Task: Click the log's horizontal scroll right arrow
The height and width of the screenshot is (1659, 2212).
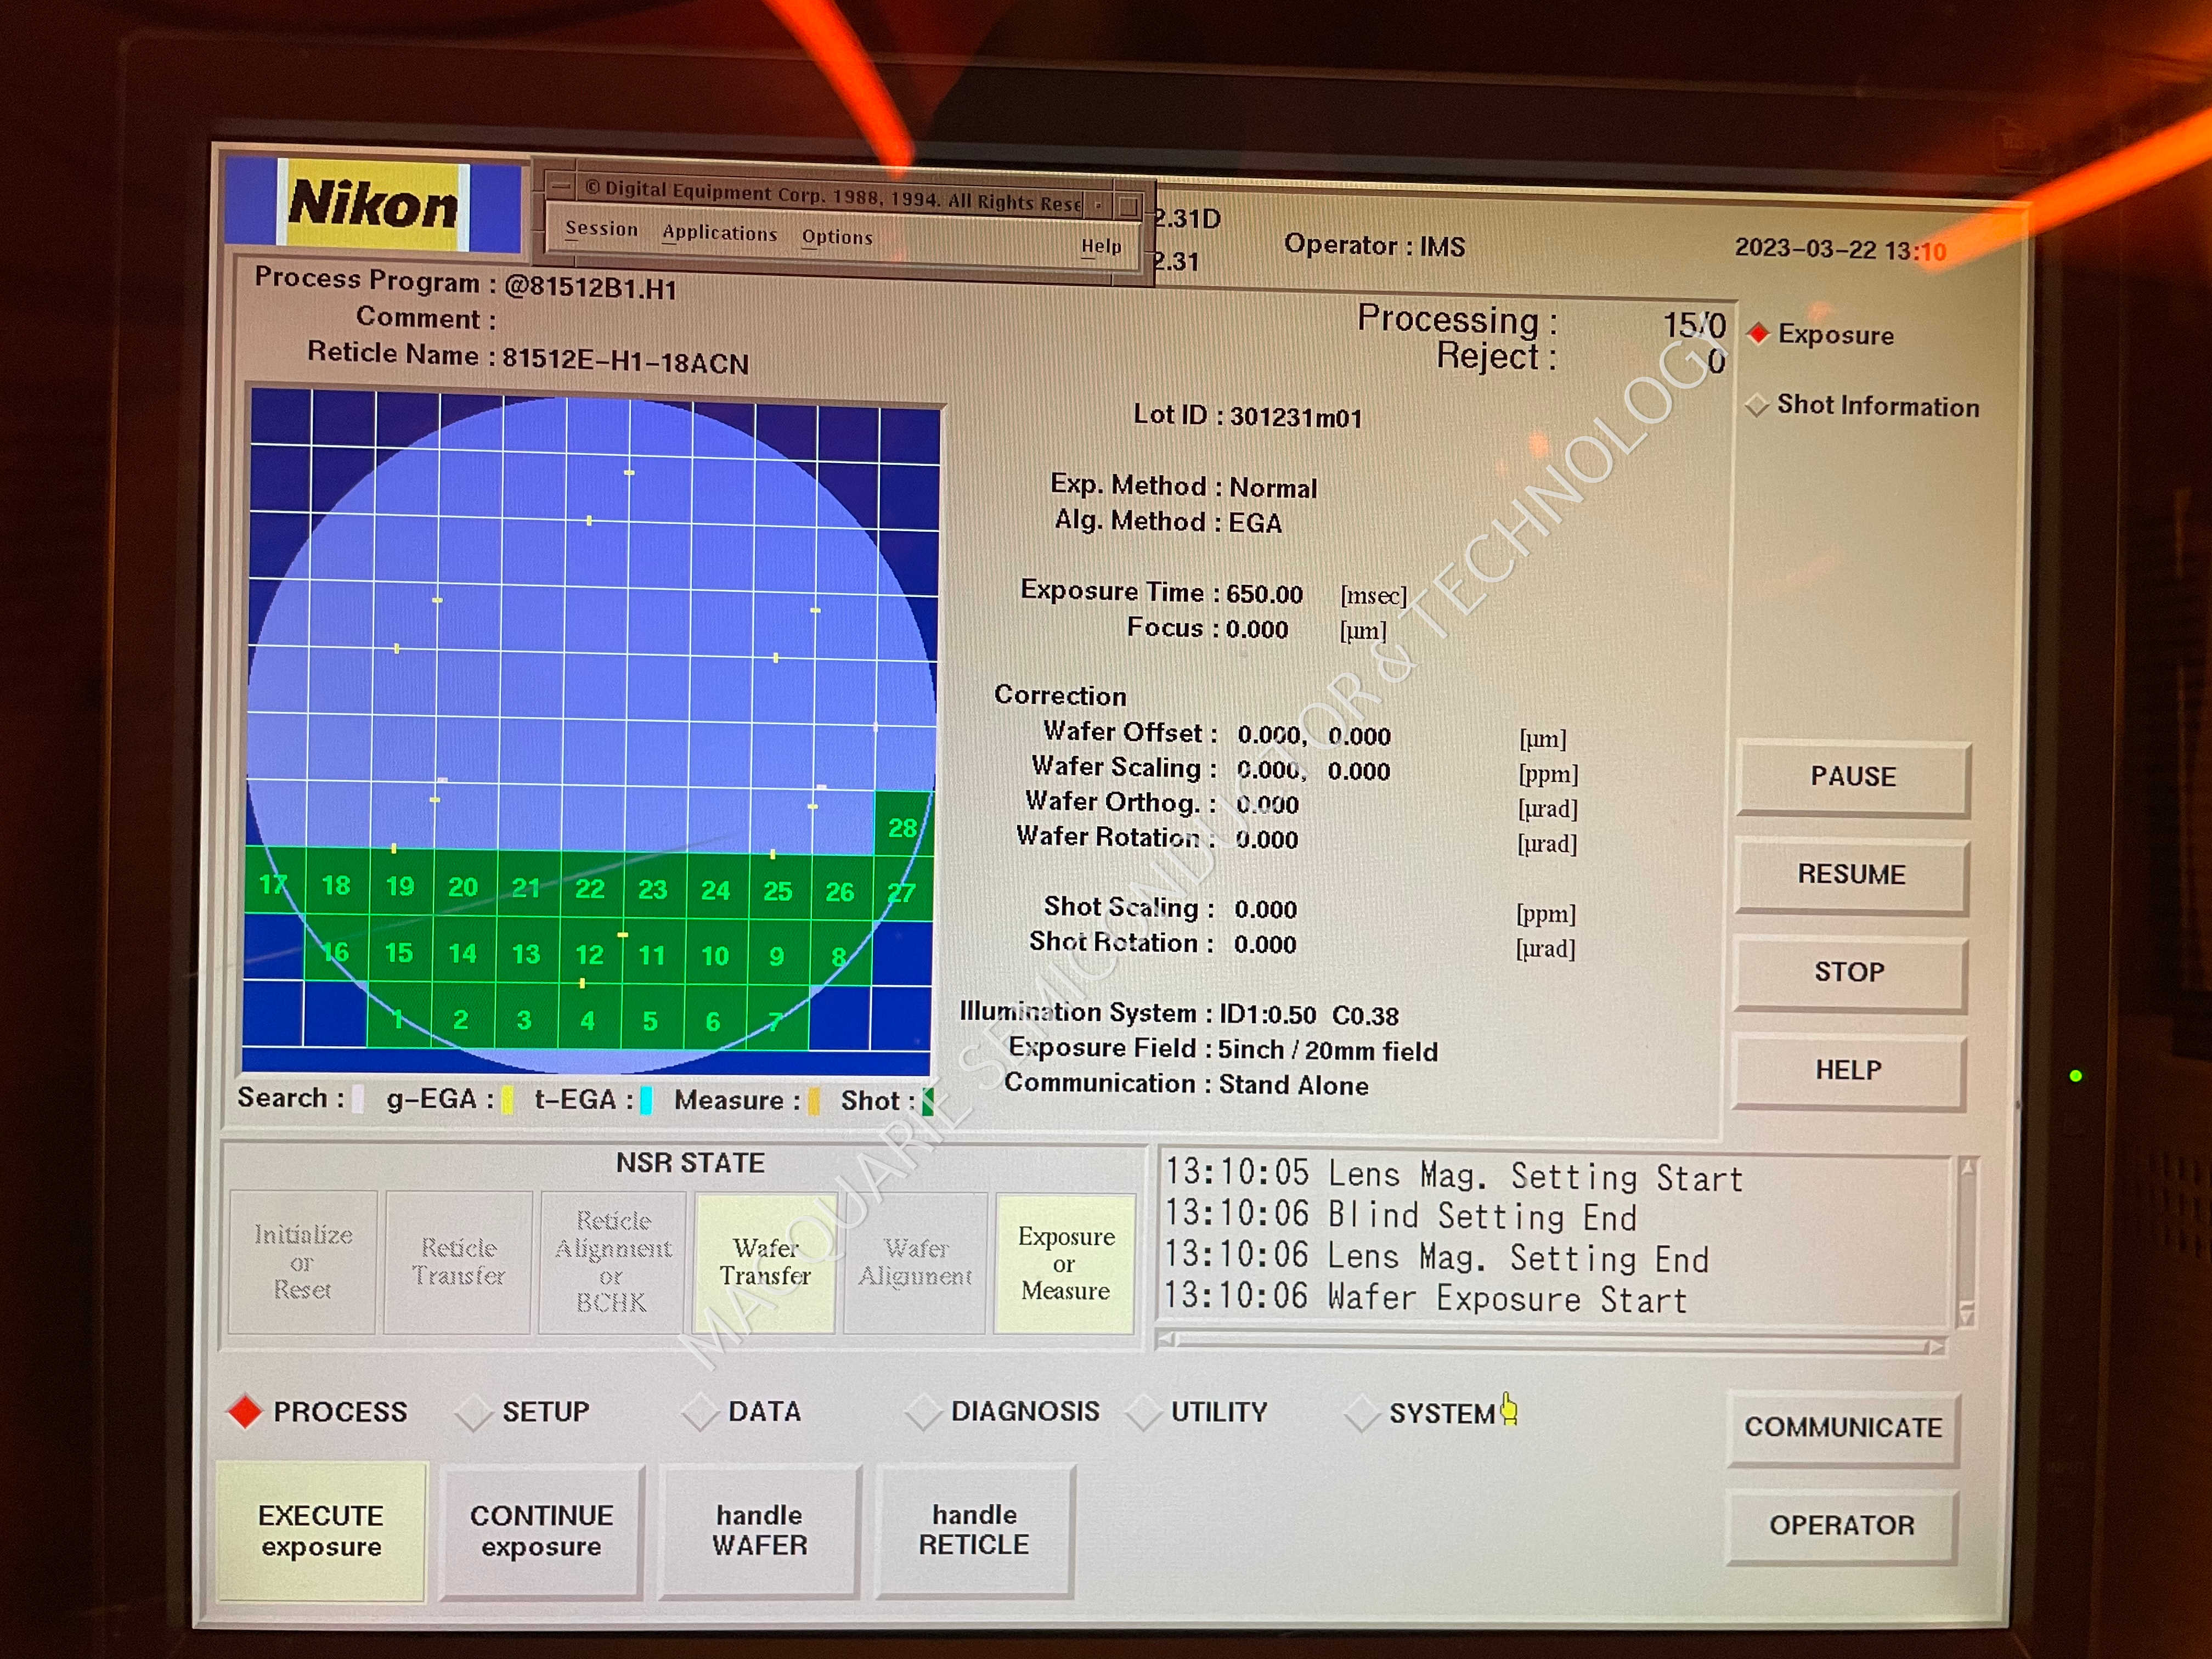Action: (x=1936, y=1347)
